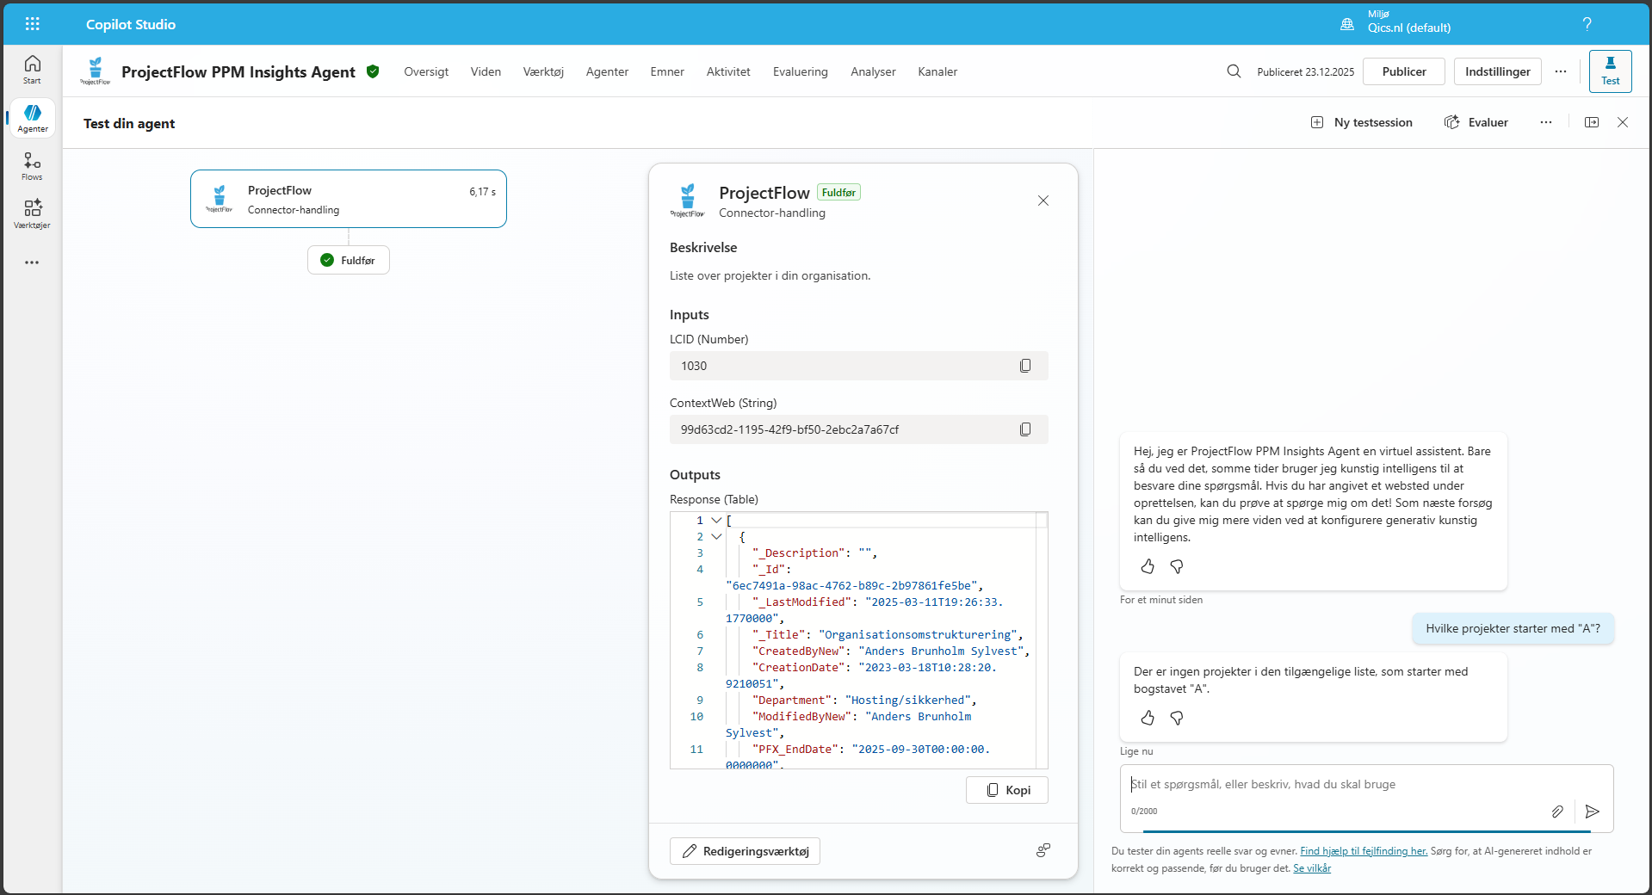This screenshot has height=895, width=1652.
Task: Open the Kanaler tab
Action: point(937,71)
